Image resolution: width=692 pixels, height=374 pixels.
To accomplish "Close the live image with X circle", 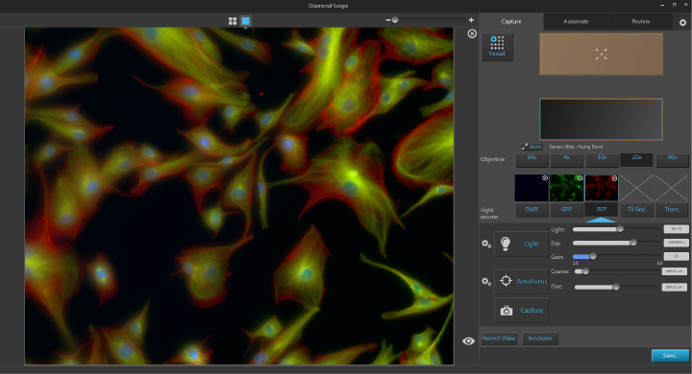I will (472, 34).
